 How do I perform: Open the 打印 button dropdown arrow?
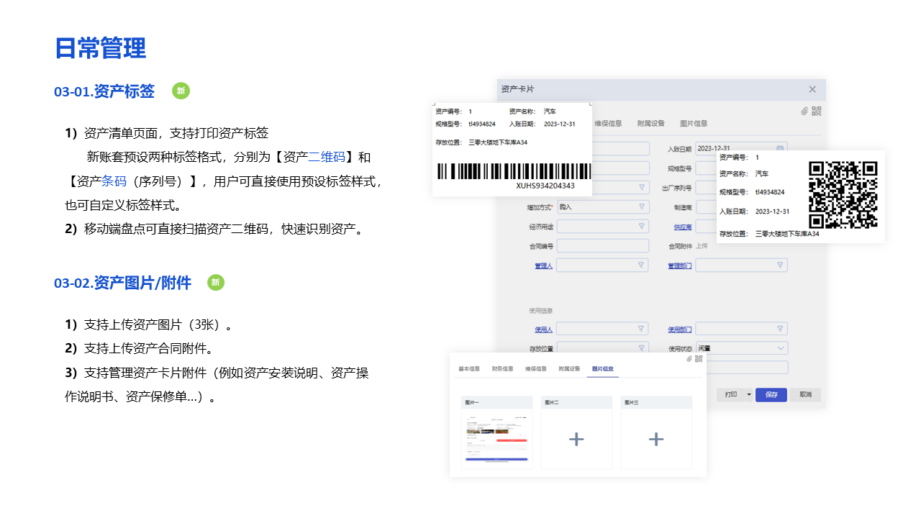click(749, 395)
